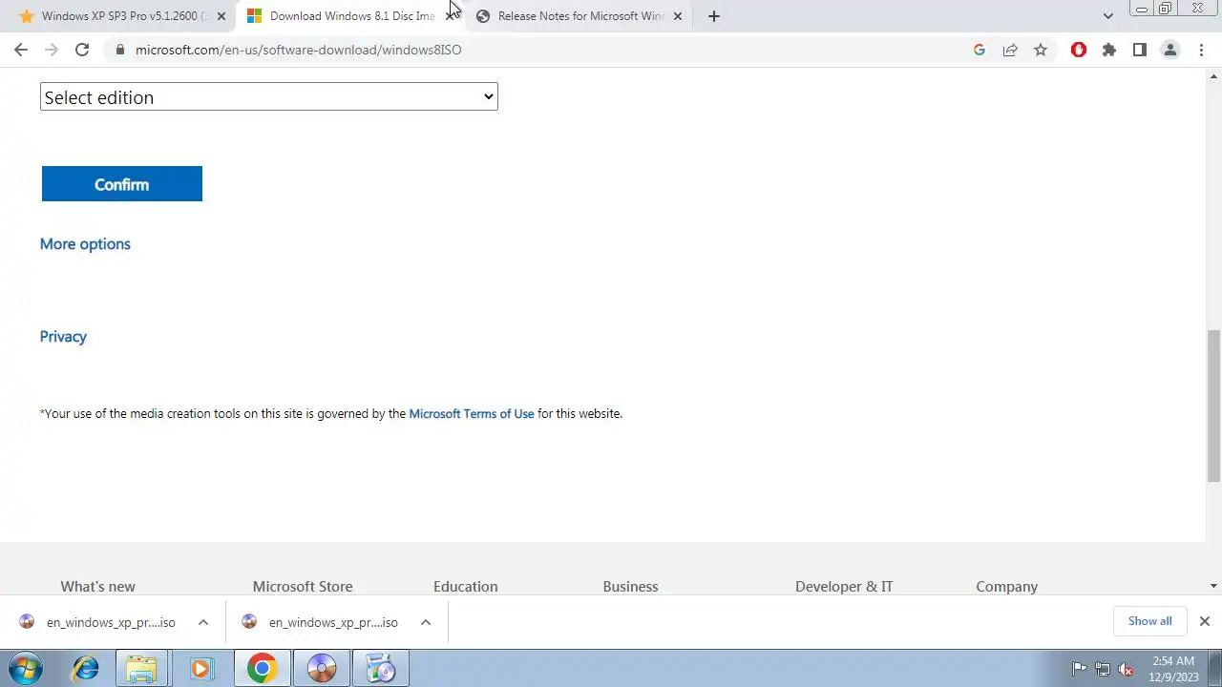
Task: Click the Education footer heading
Action: (466, 587)
